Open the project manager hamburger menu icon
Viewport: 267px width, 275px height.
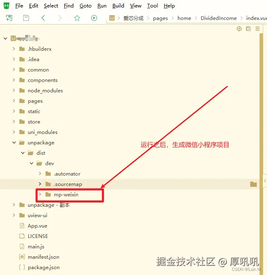coord(257,29)
